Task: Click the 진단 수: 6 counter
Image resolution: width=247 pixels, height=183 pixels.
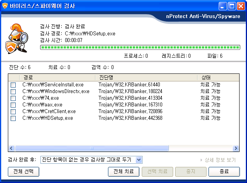Action: 20,68
